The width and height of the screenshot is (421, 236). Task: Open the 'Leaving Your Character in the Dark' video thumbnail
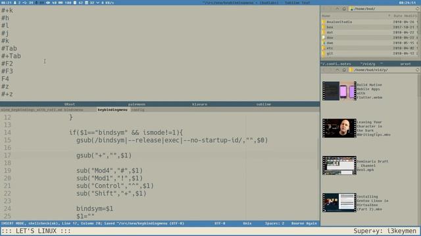click(x=339, y=128)
